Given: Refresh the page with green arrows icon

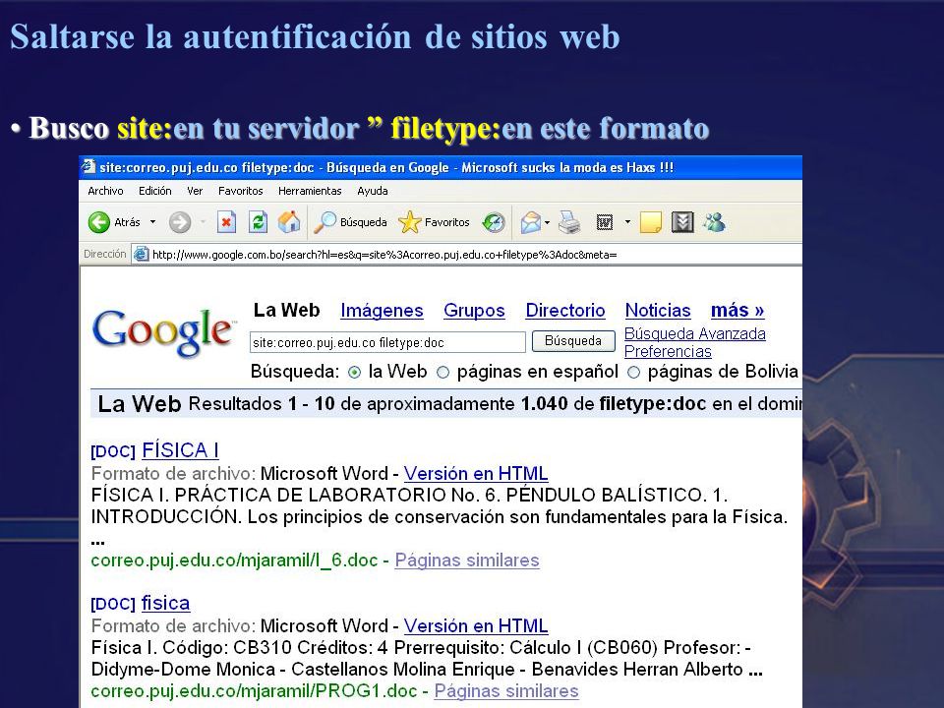Looking at the screenshot, I should [x=258, y=222].
